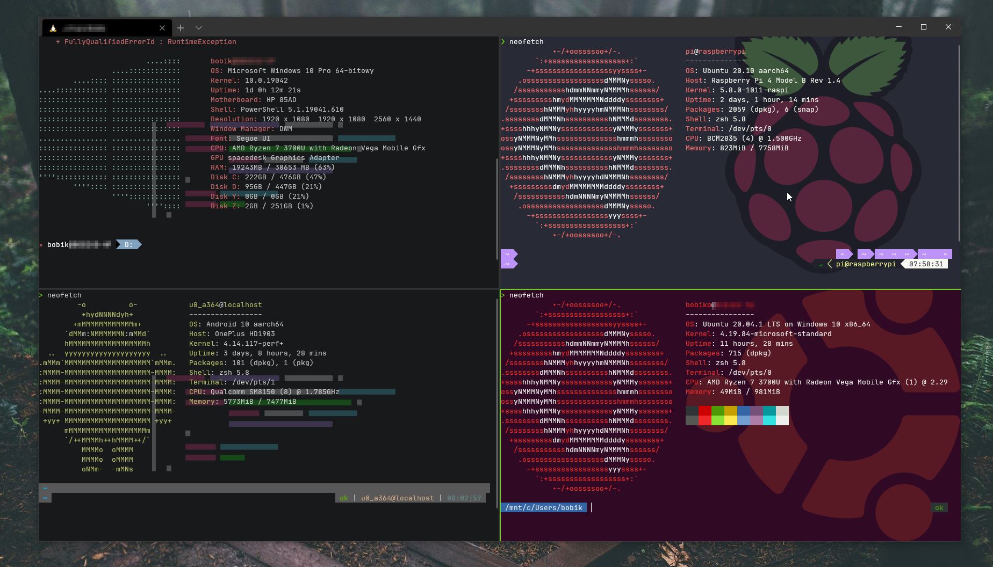Click the 'Uptime: 1d 0h 12m 21s' line
The width and height of the screenshot is (993, 567).
(x=256, y=90)
